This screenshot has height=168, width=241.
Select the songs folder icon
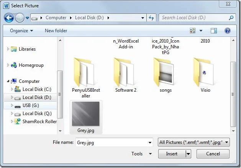(164, 72)
